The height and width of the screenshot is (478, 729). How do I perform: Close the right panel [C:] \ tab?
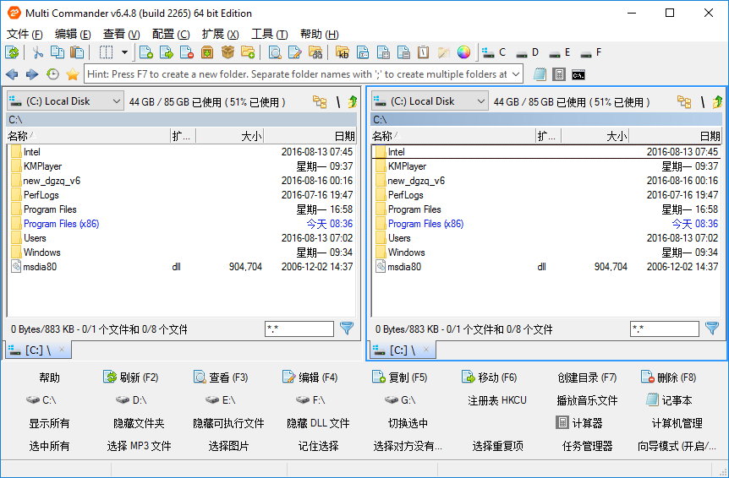(x=426, y=349)
